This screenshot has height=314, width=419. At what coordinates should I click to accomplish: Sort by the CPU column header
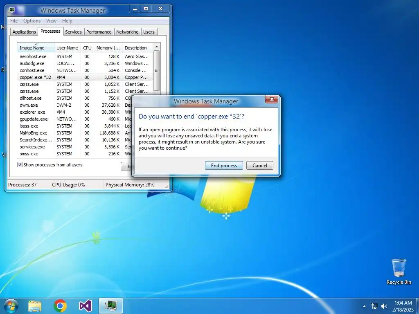click(88, 48)
